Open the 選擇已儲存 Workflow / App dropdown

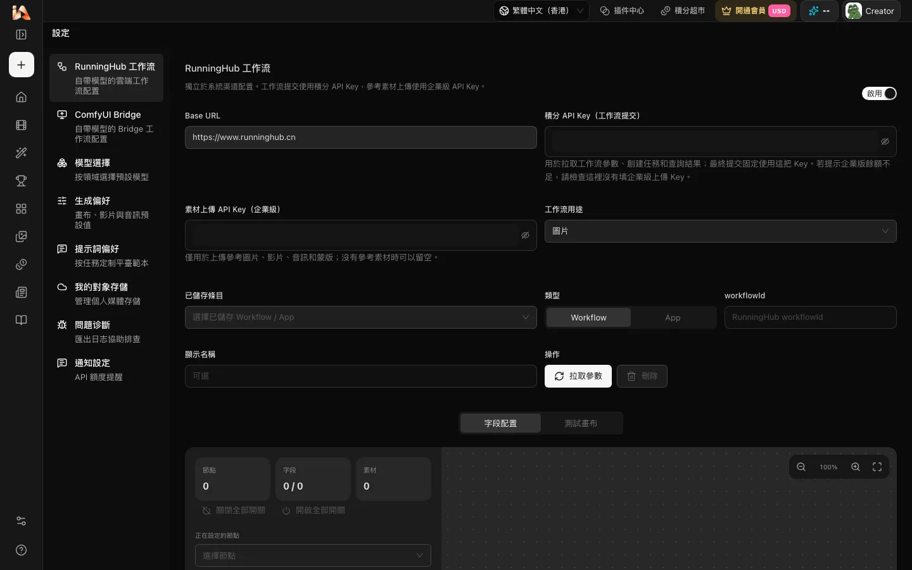(x=360, y=317)
